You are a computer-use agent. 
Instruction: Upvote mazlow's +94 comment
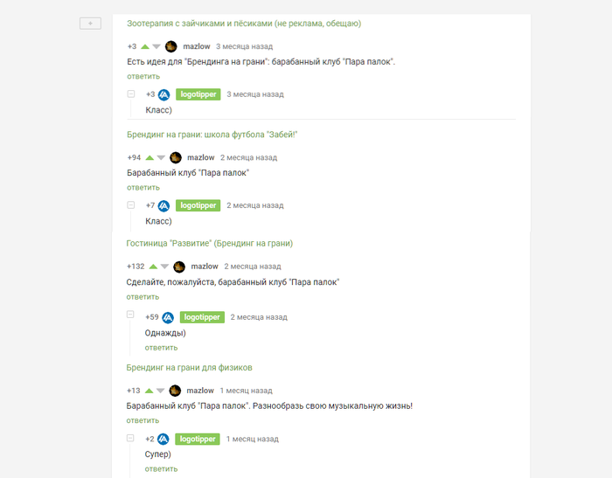[150, 158]
